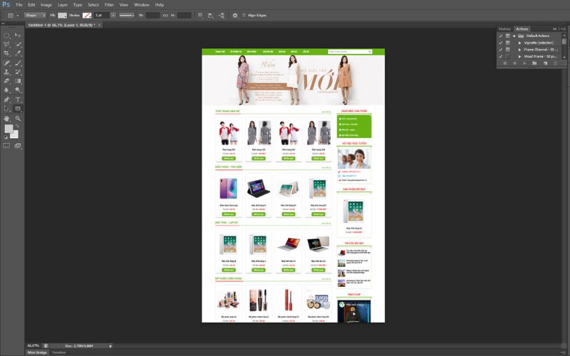This screenshot has width=570, height=356.
Task: Open the Timeline panel tab
Action: coord(58,352)
